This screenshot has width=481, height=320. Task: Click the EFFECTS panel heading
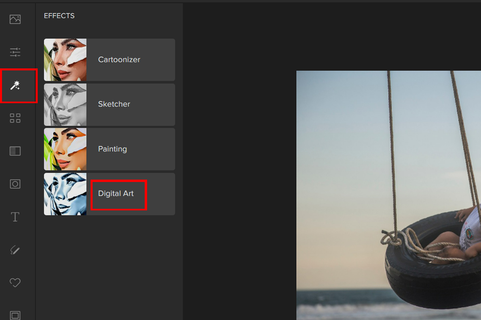(59, 16)
